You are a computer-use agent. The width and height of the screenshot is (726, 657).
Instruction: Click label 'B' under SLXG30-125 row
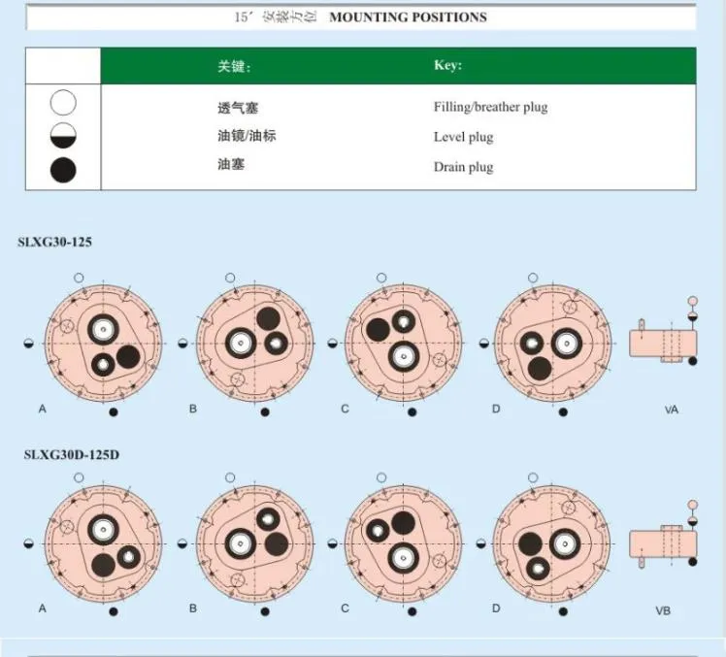point(193,409)
